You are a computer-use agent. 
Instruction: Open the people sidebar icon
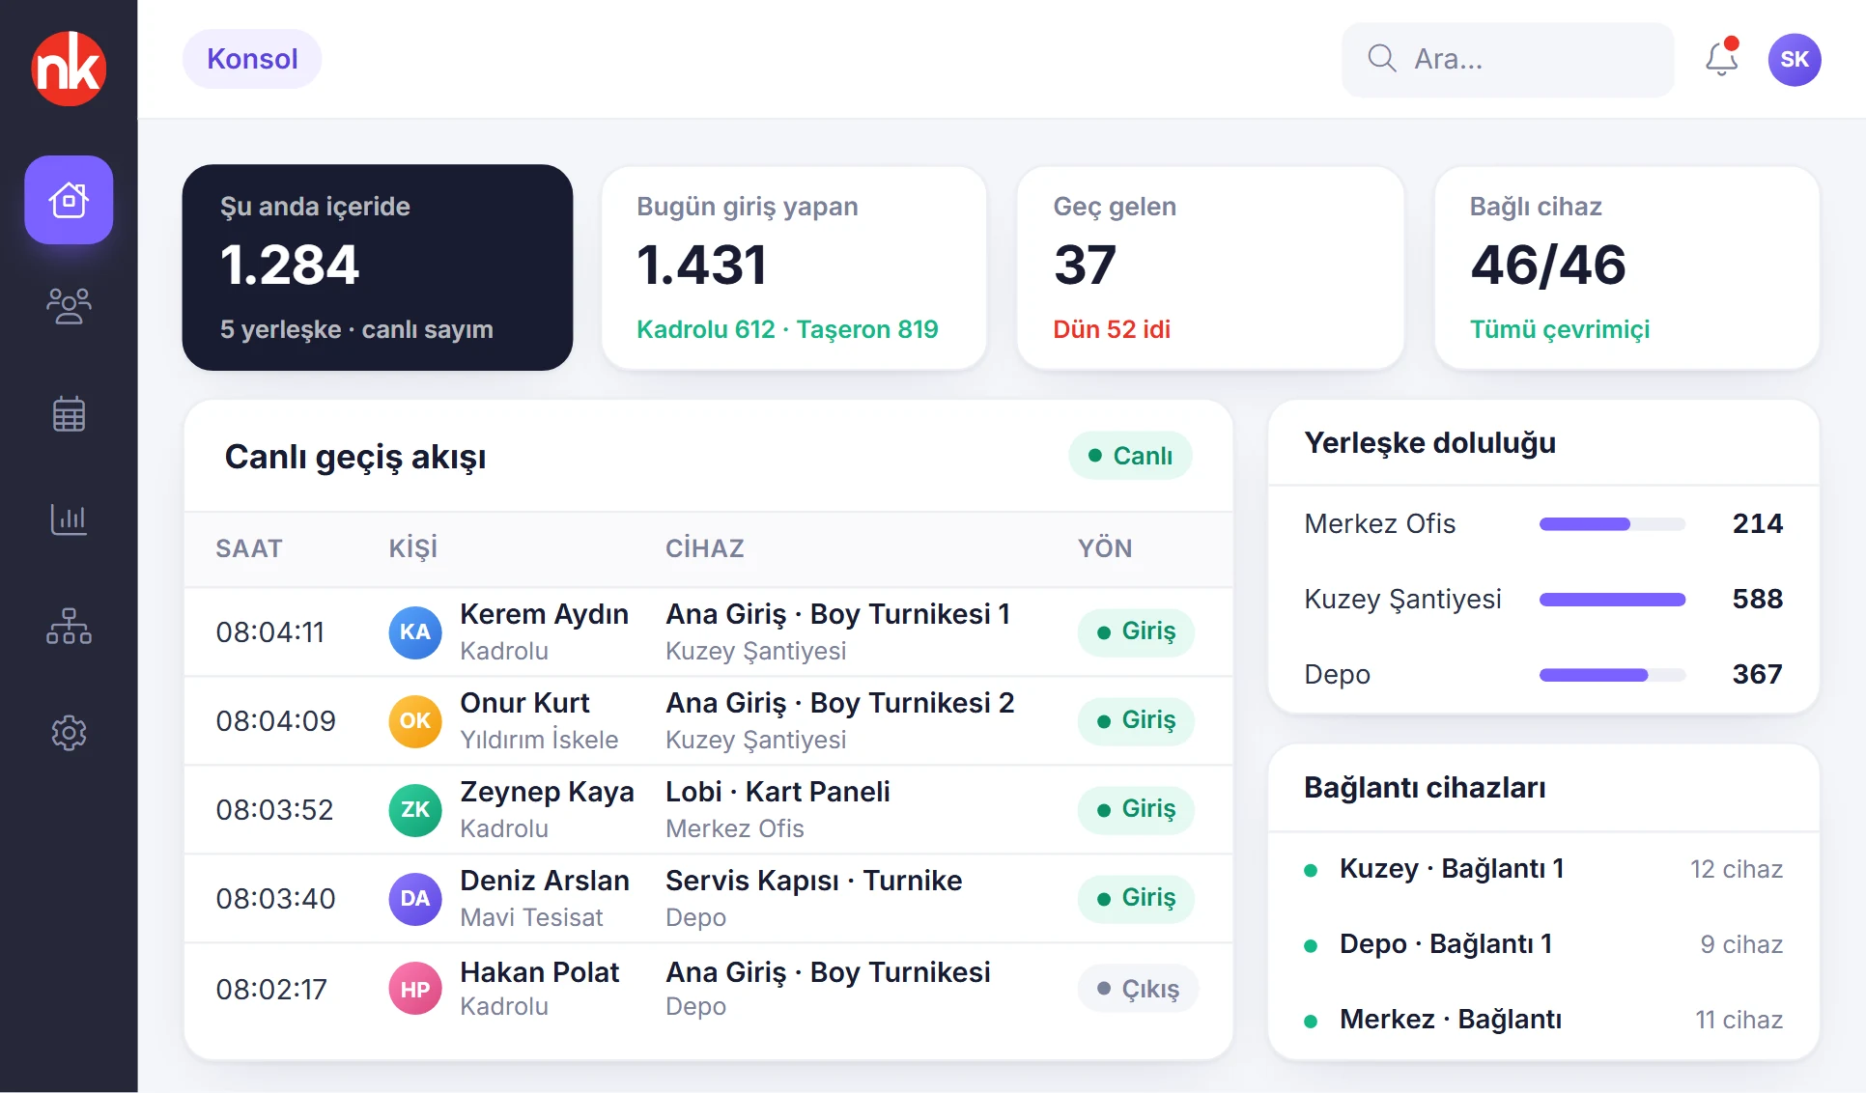click(x=69, y=306)
